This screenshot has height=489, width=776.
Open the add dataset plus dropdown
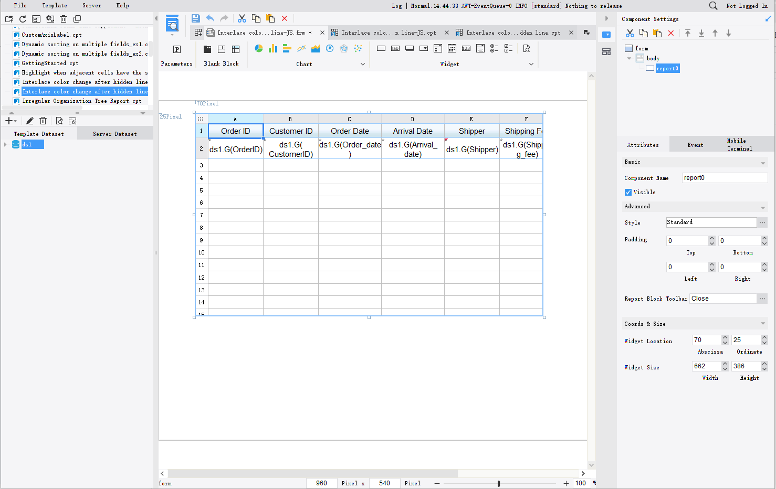click(x=11, y=121)
